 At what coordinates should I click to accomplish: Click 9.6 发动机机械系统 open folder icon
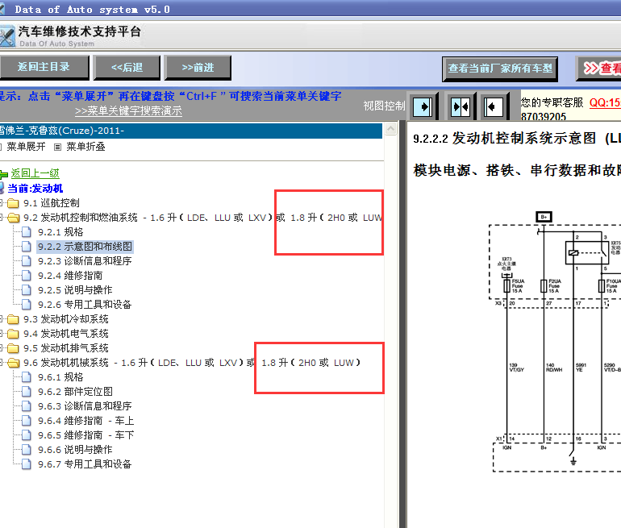[13, 363]
